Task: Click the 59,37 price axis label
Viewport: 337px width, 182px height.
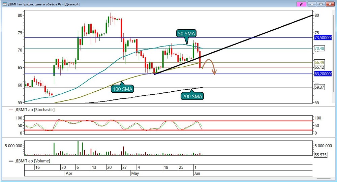Action: 319,87
